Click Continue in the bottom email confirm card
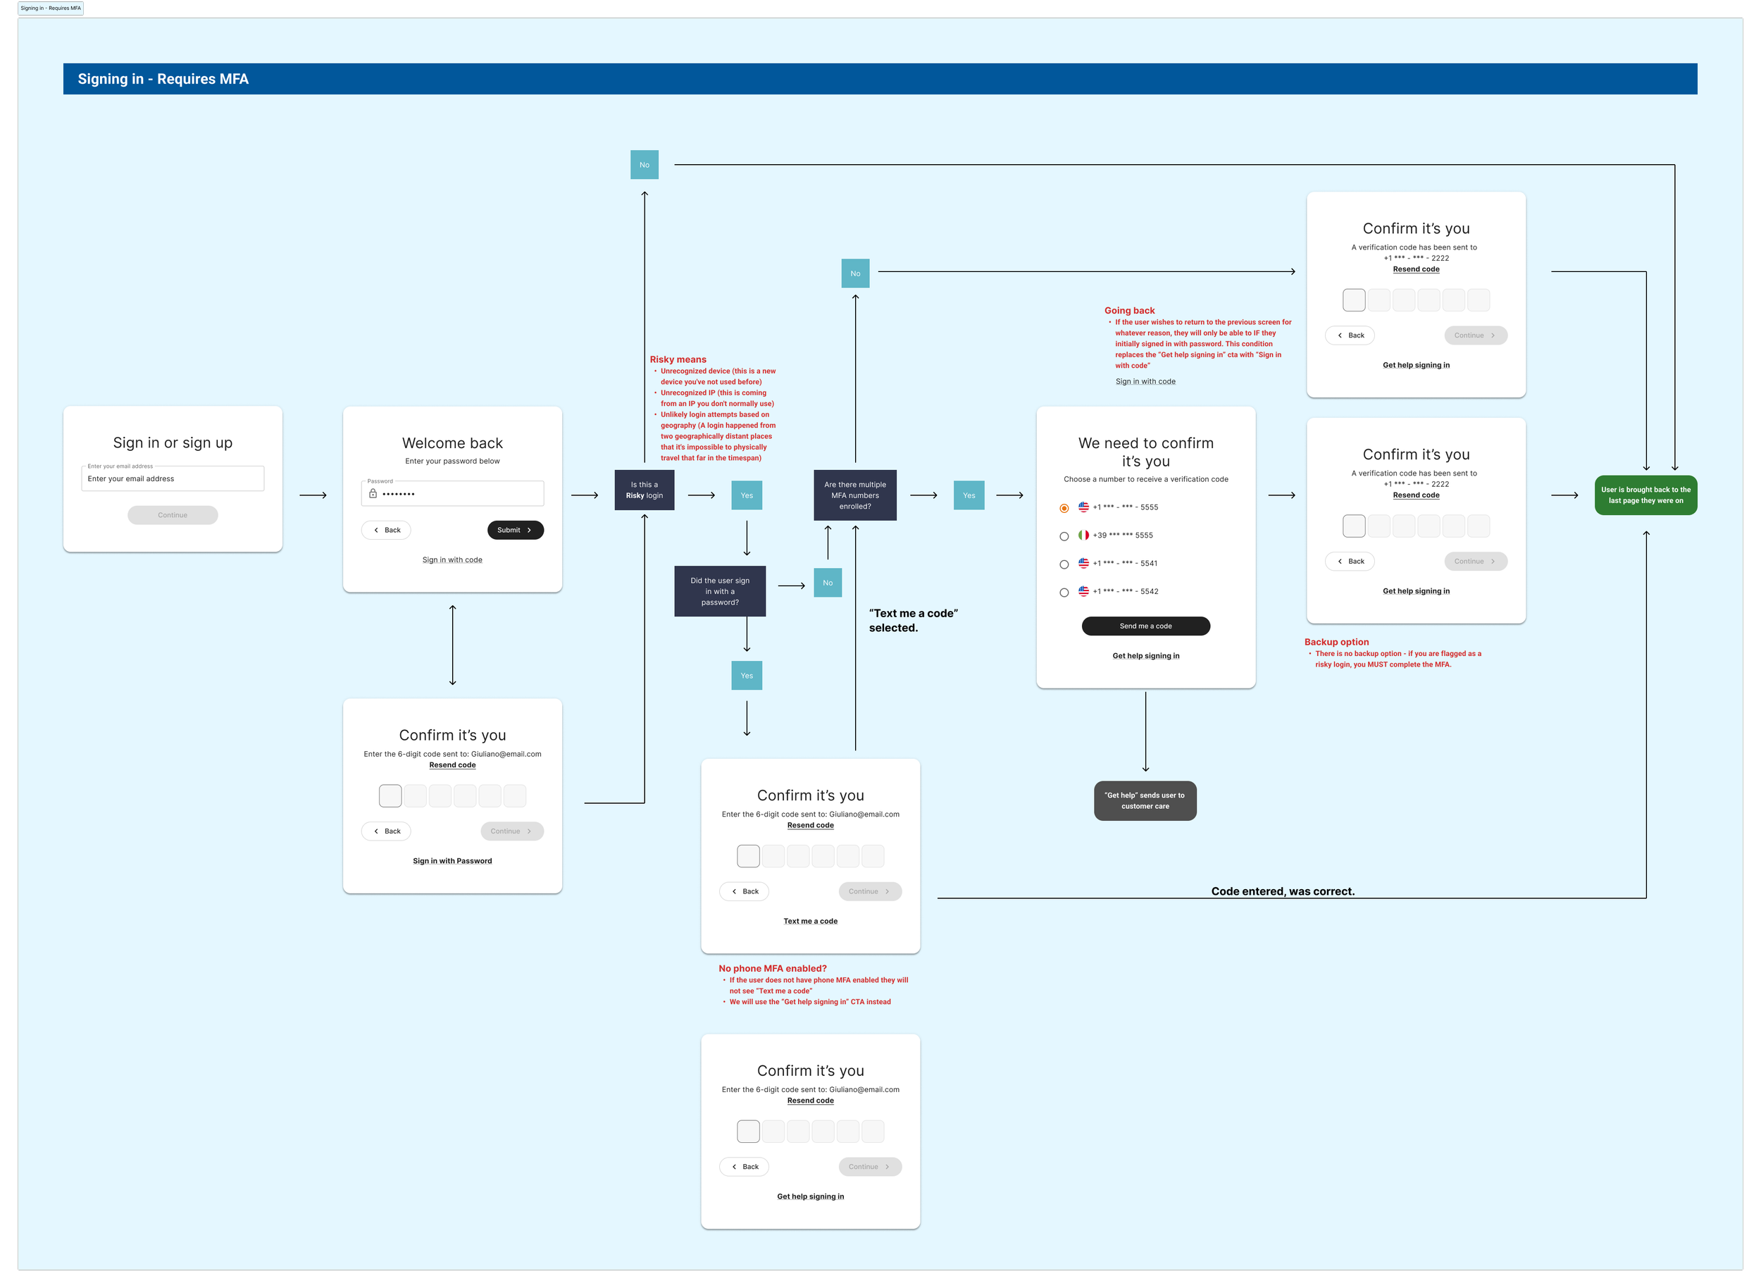The image size is (1761, 1288). pyautogui.click(x=869, y=1166)
